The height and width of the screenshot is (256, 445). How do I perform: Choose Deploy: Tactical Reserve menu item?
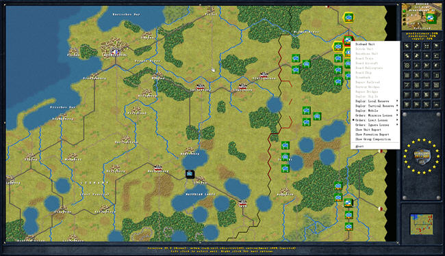coord(374,106)
